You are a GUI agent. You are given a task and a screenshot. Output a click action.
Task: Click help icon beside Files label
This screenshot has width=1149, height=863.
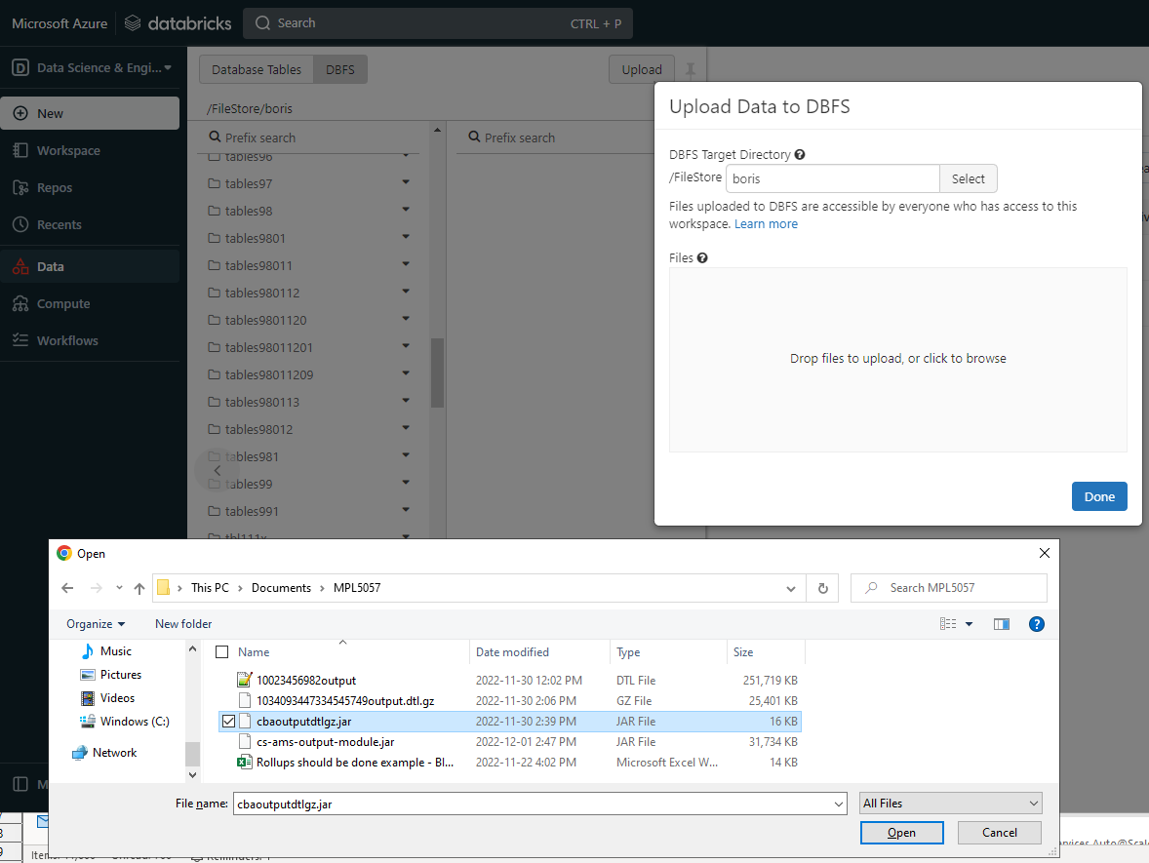(x=702, y=257)
